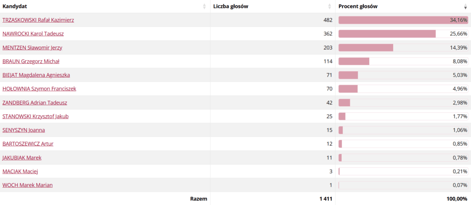Open ZANDBERG Adrian Tadeusz link
The width and height of the screenshot is (471, 205).
pos(35,102)
